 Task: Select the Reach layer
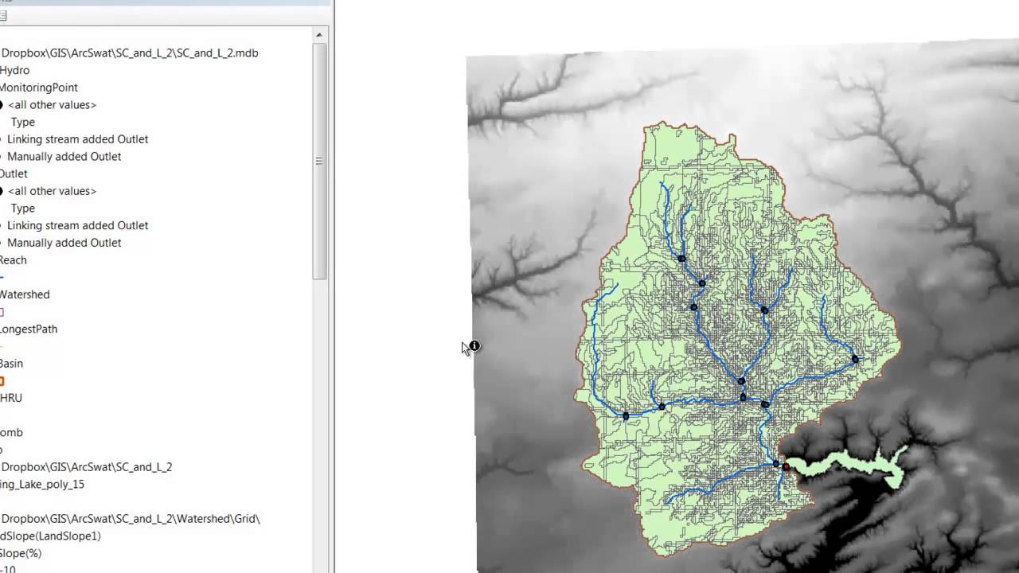(x=13, y=260)
